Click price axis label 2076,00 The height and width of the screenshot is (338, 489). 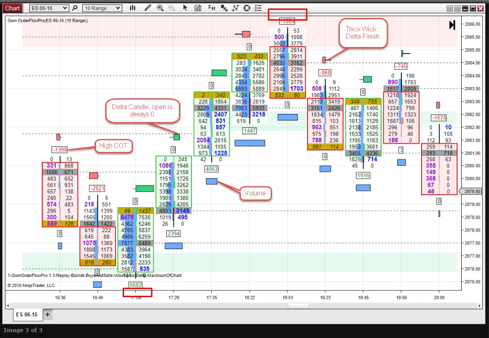point(472,281)
